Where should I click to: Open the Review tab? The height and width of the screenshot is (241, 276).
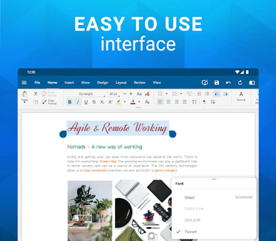140,82
